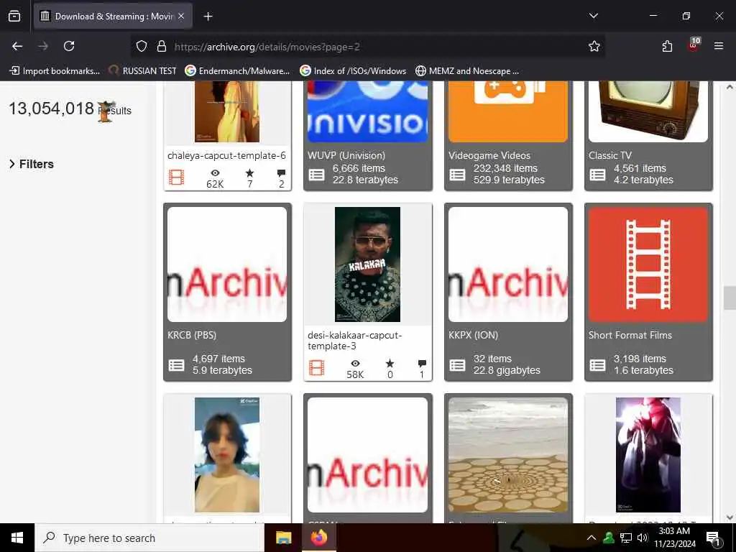736x552 pixels.
Task: Expand the Filters section
Action: [32, 164]
